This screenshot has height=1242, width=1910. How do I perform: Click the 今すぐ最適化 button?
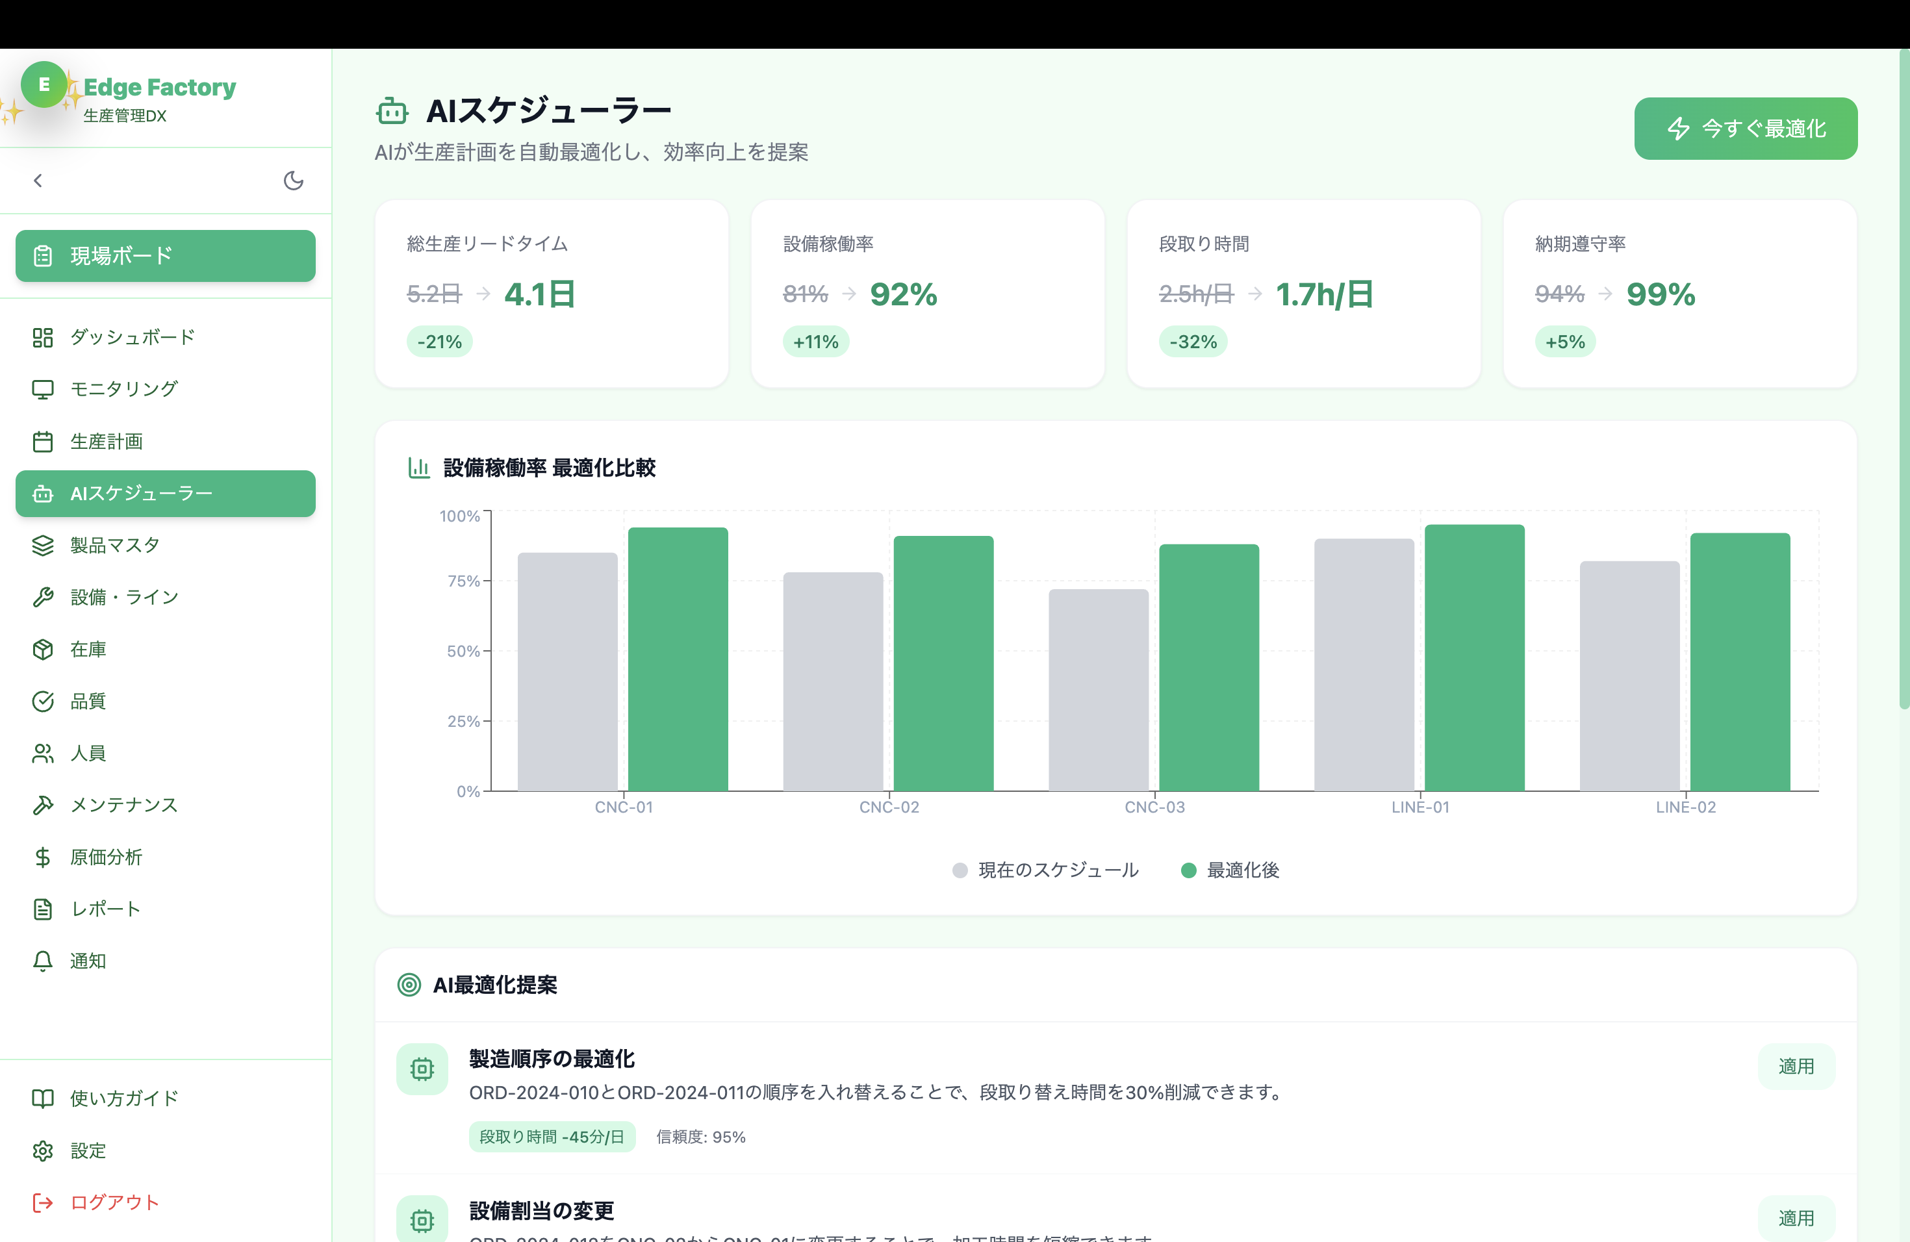pos(1746,129)
